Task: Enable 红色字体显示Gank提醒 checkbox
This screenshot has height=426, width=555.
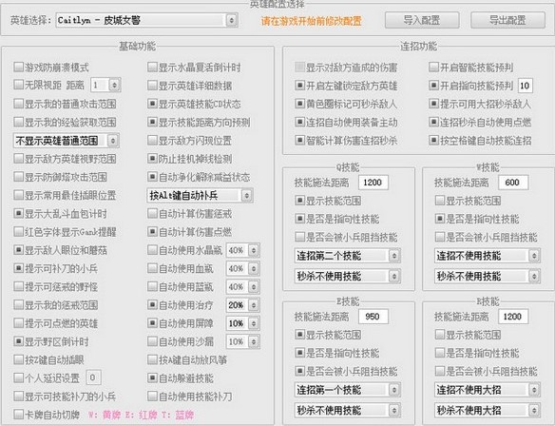Action: click(18, 232)
